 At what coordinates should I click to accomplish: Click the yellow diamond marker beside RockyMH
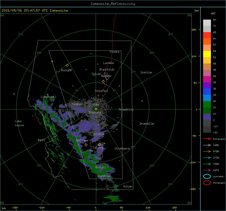[x=67, y=65]
